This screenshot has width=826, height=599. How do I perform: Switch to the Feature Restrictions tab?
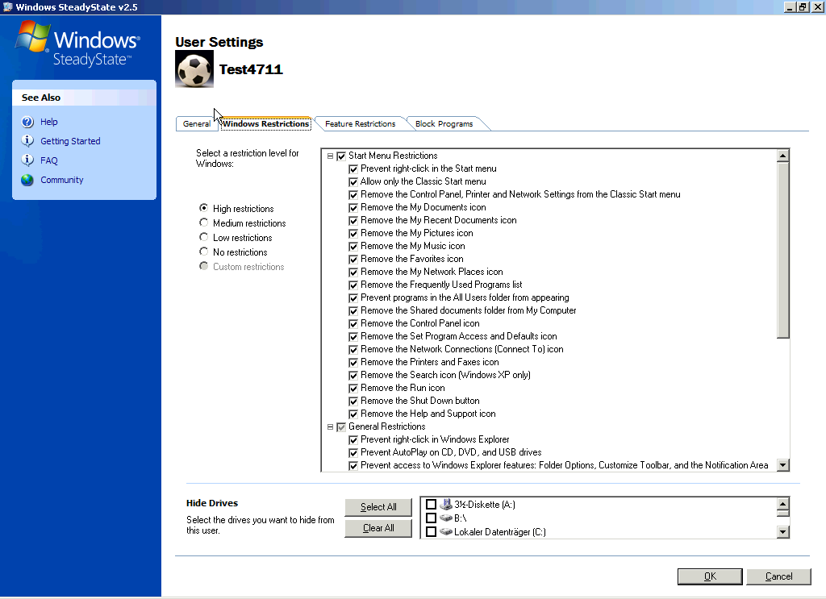click(361, 123)
